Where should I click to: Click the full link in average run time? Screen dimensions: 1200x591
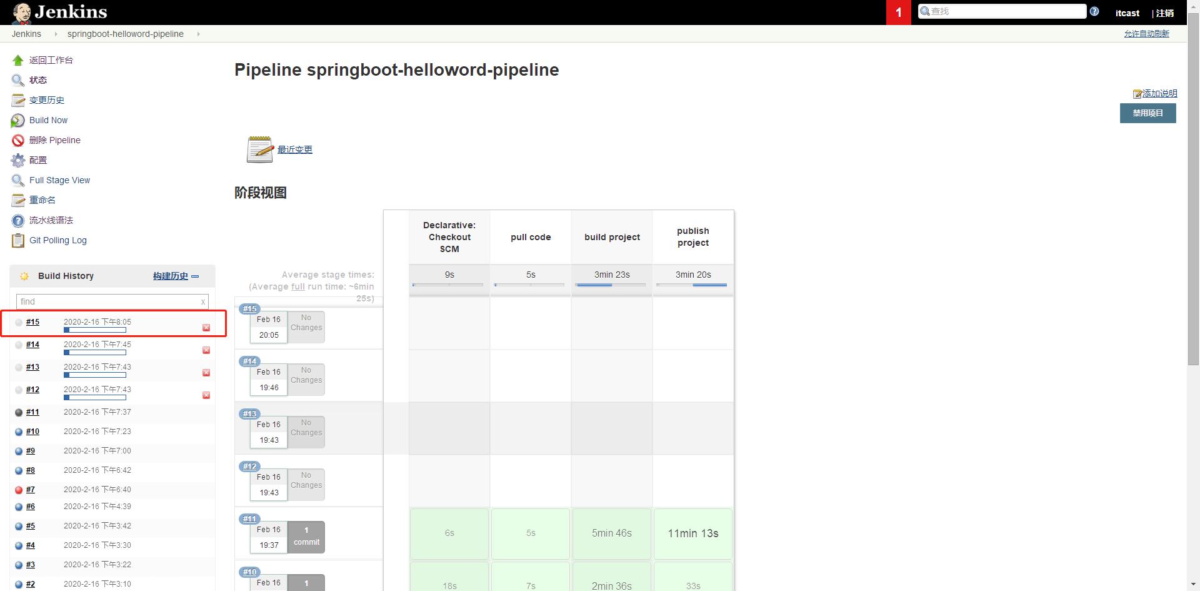[298, 287]
